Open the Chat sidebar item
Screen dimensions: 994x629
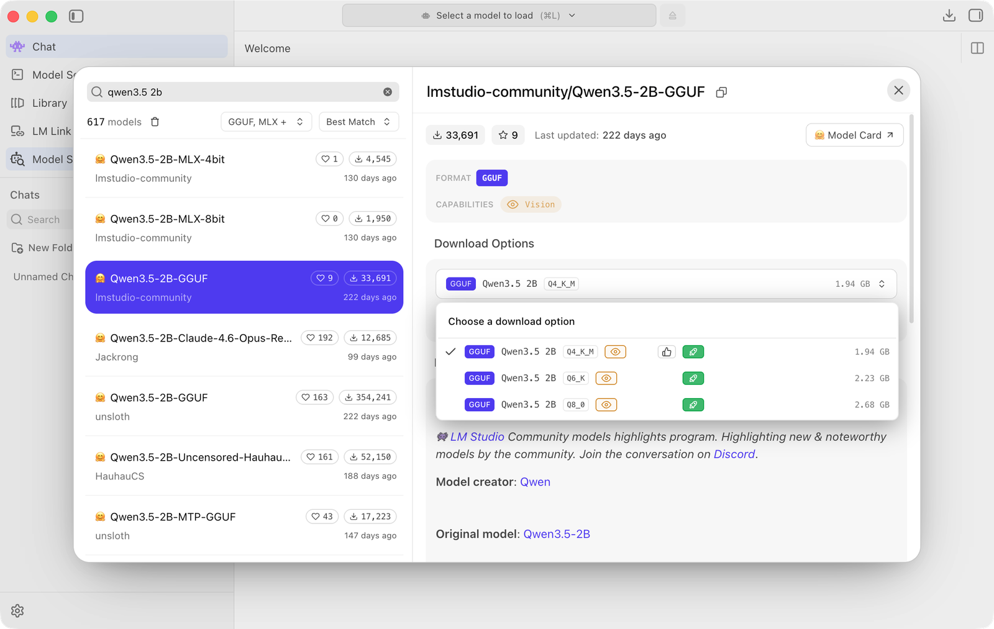[117, 47]
